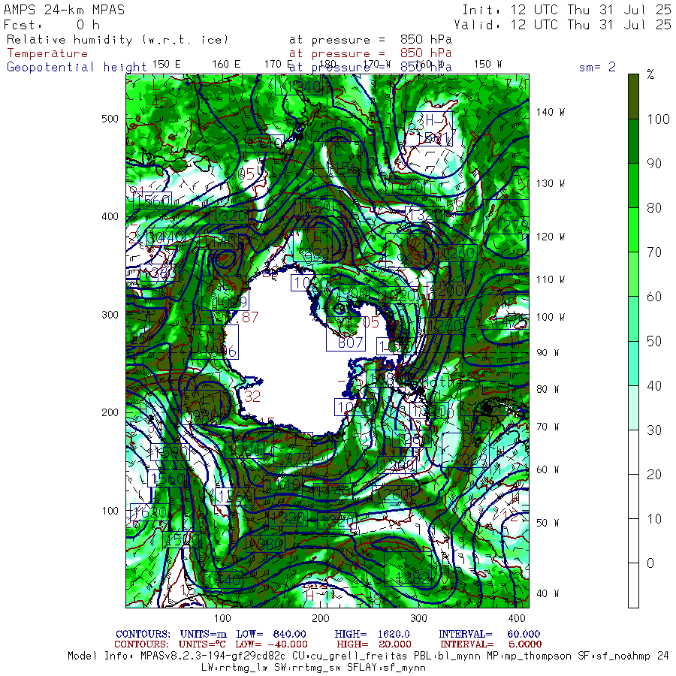This screenshot has height=676, width=676.
Task: Click the '130 W' longitude label
Action: coord(551,184)
